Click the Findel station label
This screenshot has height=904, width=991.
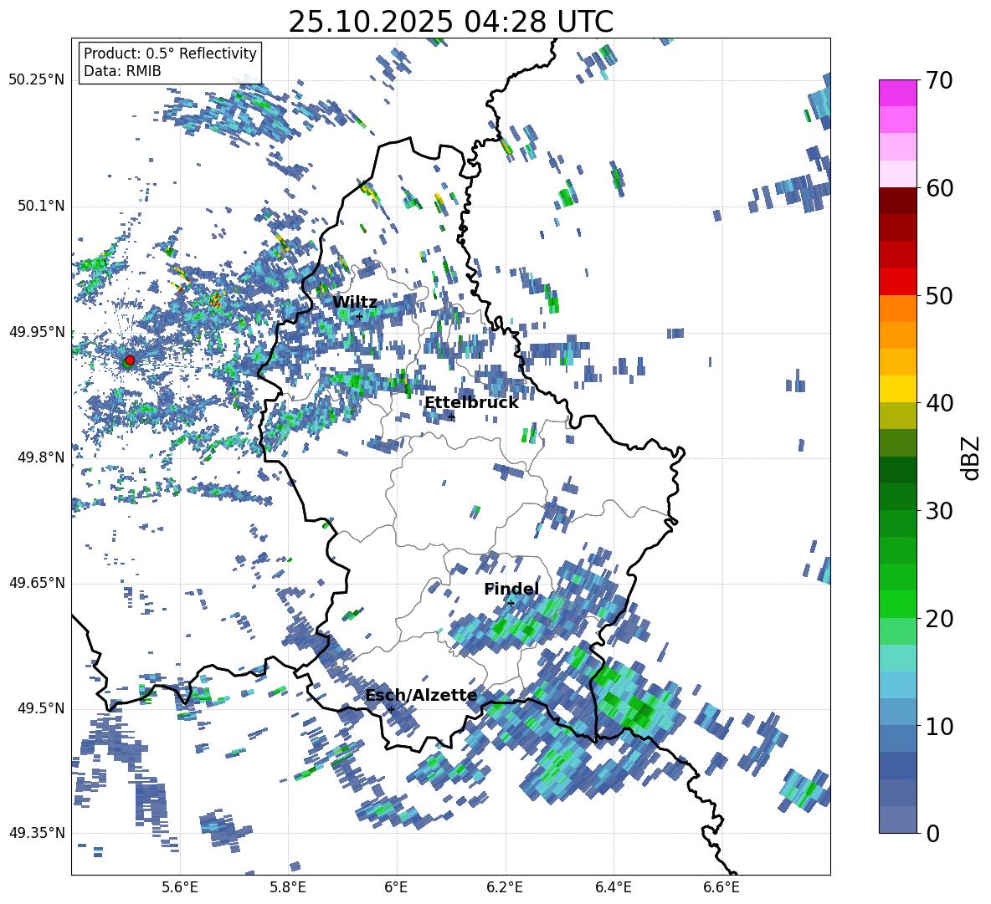coord(511,589)
